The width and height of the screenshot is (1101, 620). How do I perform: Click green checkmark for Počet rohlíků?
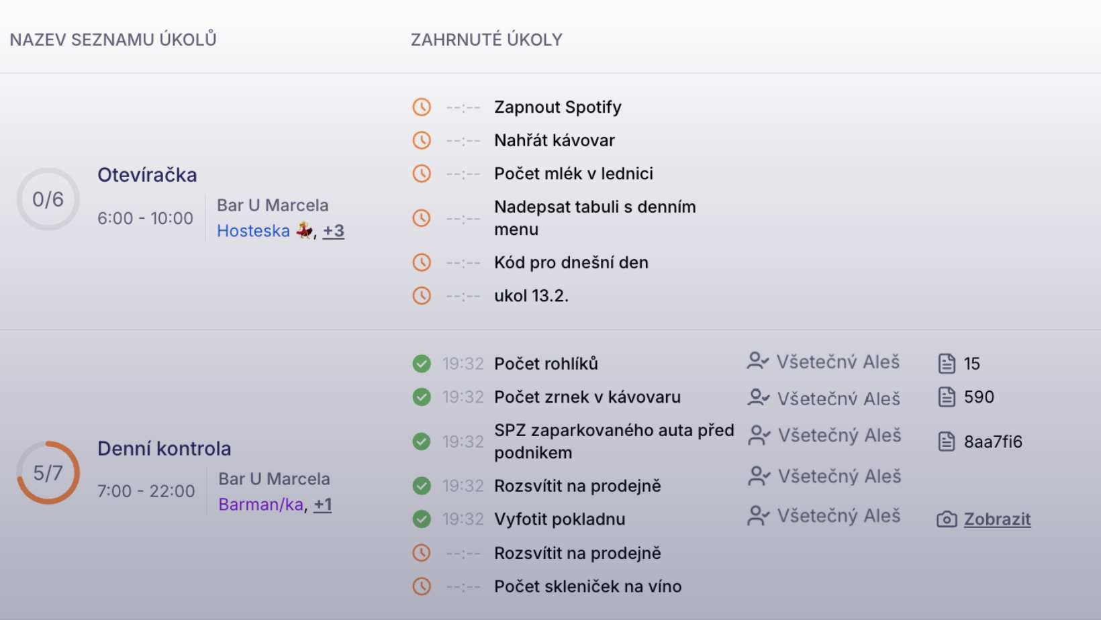(x=422, y=364)
